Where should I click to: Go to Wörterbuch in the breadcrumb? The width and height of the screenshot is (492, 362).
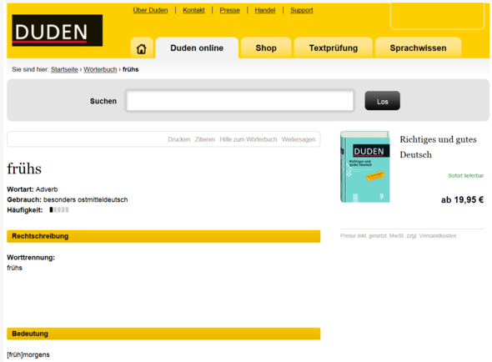click(x=100, y=69)
